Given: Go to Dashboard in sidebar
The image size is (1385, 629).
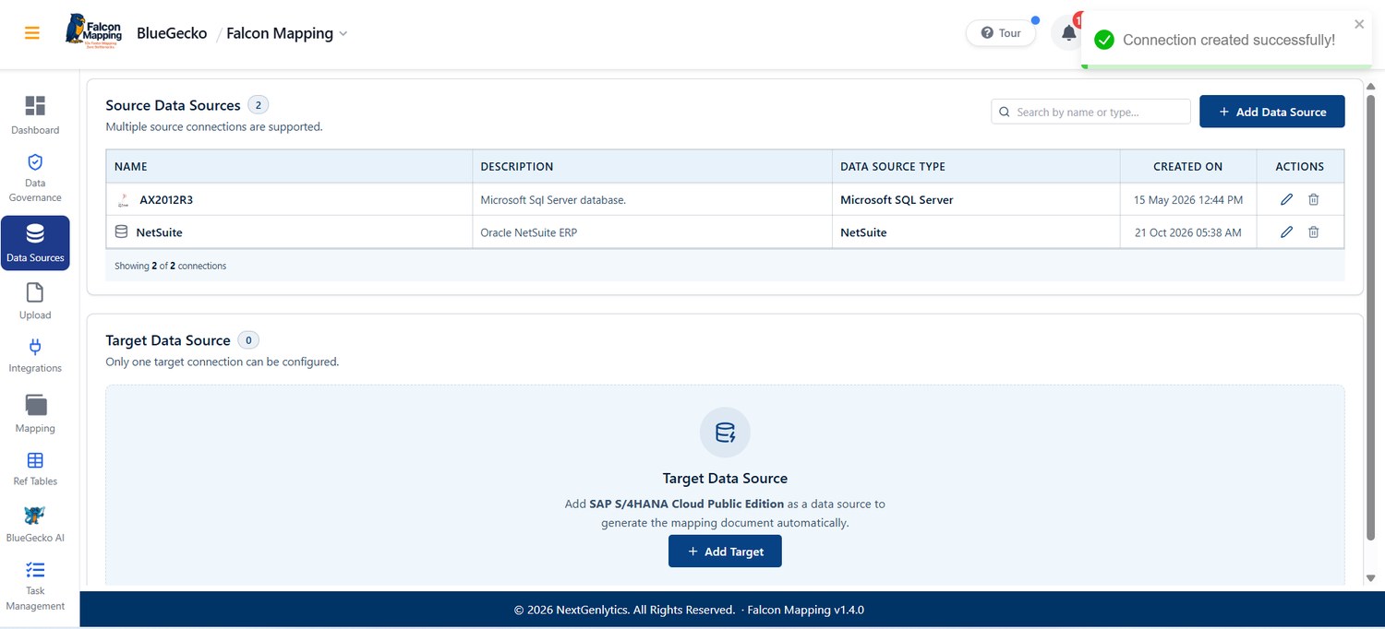Looking at the screenshot, I should [x=35, y=115].
